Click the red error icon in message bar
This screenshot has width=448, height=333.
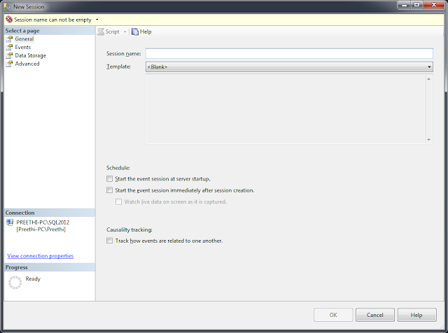point(9,20)
